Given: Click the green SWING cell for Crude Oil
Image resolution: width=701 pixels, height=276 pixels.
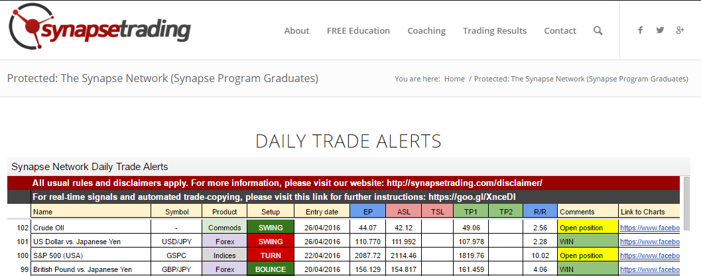Looking at the screenshot, I should 271,228.
